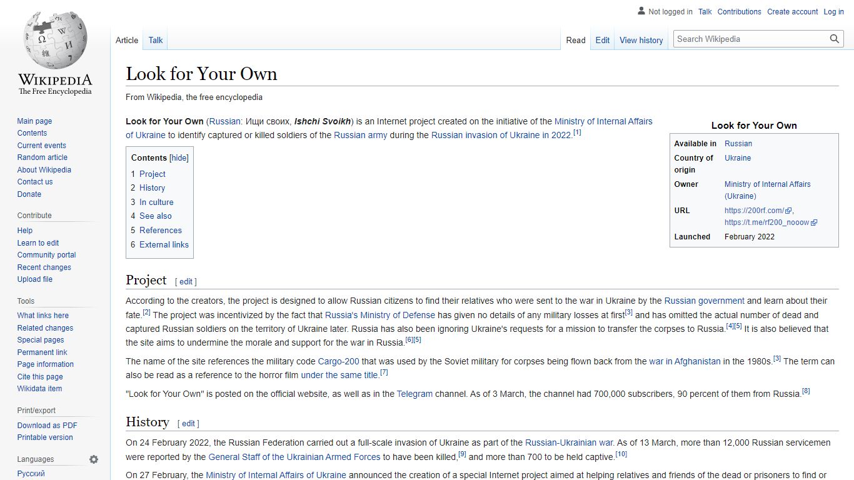Open Special pages
This screenshot has width=854, height=480.
click(x=41, y=340)
